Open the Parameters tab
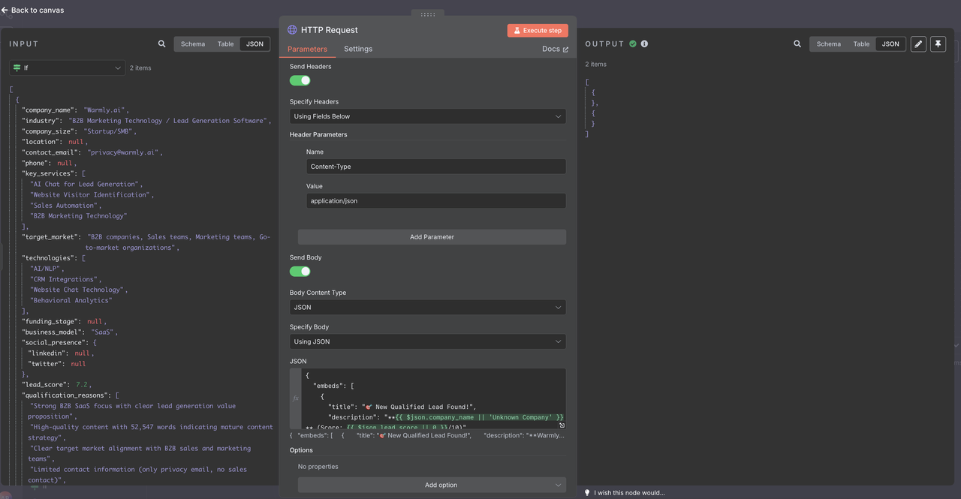This screenshot has height=499, width=961. (x=307, y=49)
